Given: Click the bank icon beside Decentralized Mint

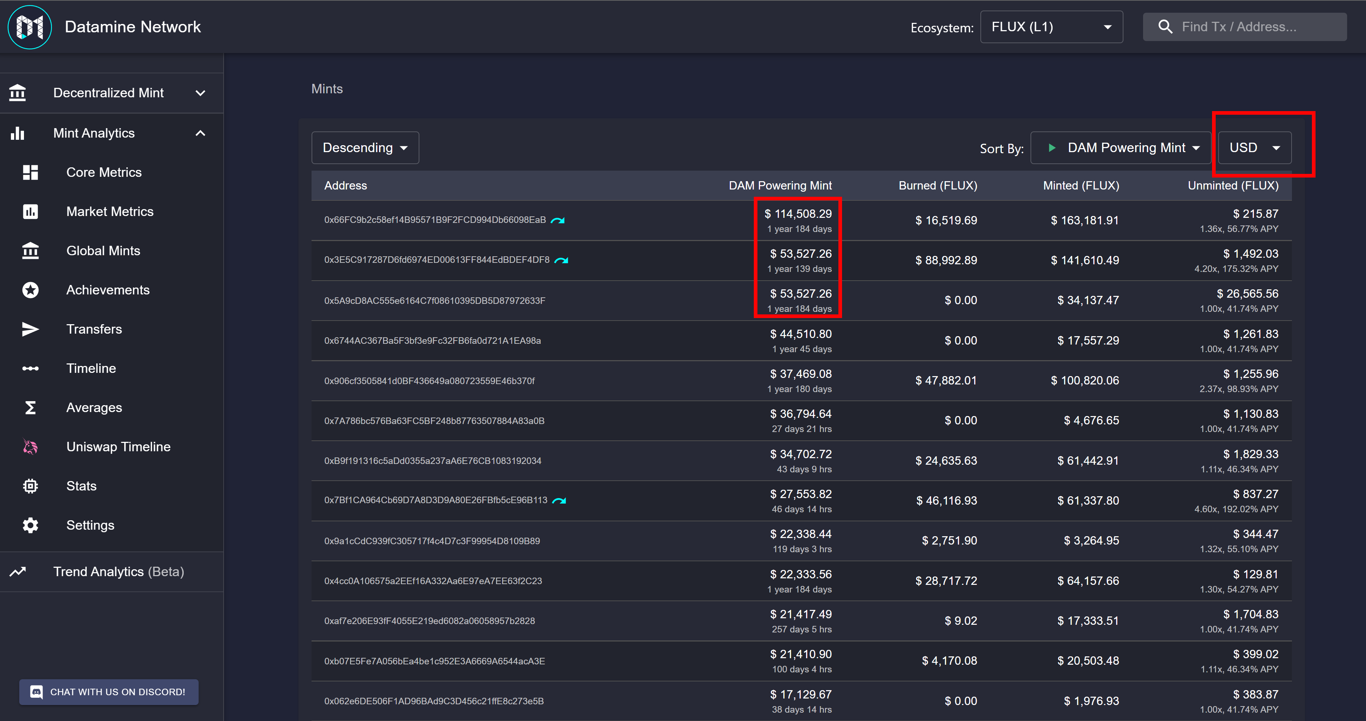Looking at the screenshot, I should (x=17, y=93).
